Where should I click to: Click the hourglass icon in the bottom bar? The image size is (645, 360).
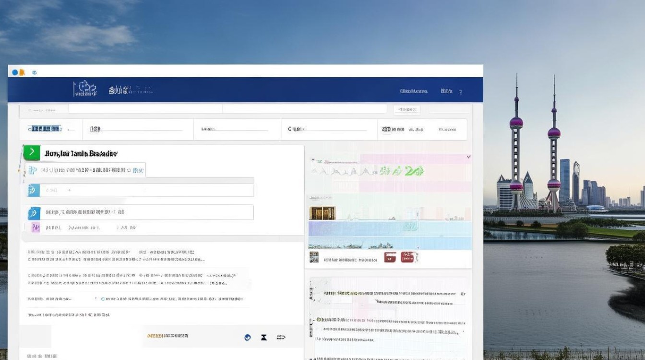263,337
